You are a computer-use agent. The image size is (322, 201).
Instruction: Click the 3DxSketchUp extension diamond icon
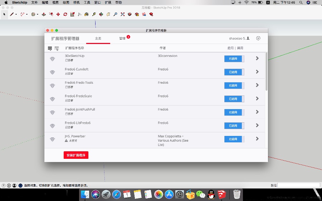(x=52, y=59)
